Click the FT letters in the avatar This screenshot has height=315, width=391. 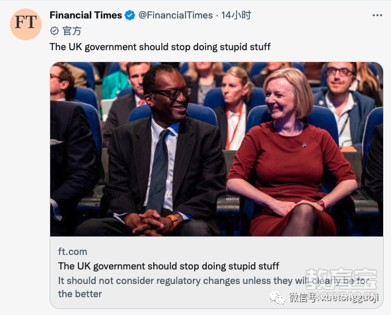click(x=26, y=22)
